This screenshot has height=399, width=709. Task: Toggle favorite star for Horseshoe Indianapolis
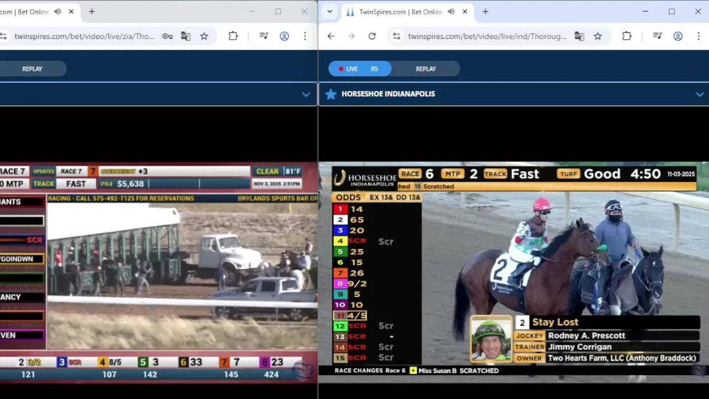click(331, 94)
